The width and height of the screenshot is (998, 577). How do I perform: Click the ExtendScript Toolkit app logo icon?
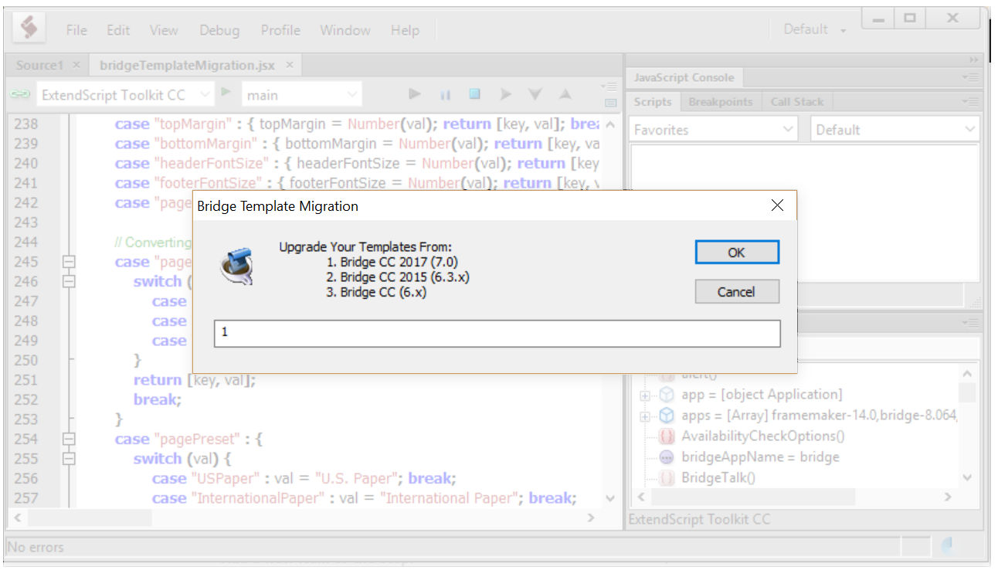click(x=29, y=29)
